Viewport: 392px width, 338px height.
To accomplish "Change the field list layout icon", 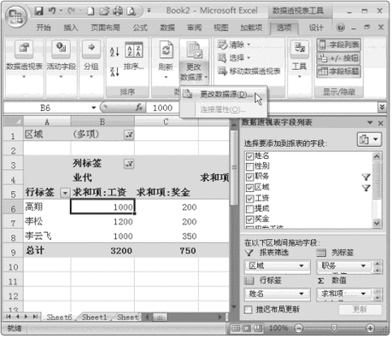I will click(369, 139).
